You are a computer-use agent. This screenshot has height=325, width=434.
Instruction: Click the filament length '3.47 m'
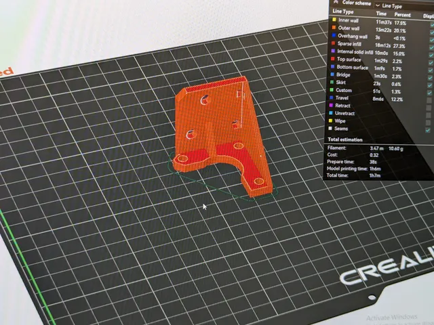(376, 148)
